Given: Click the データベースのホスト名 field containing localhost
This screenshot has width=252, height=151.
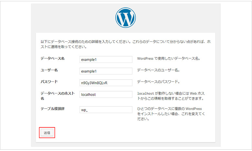Looking at the screenshot, I should 106,94.
